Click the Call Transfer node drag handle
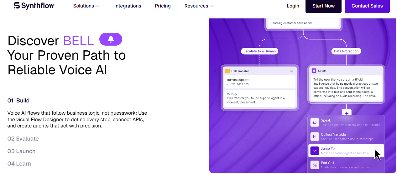The width and height of the screenshot is (397, 174). click(291, 71)
